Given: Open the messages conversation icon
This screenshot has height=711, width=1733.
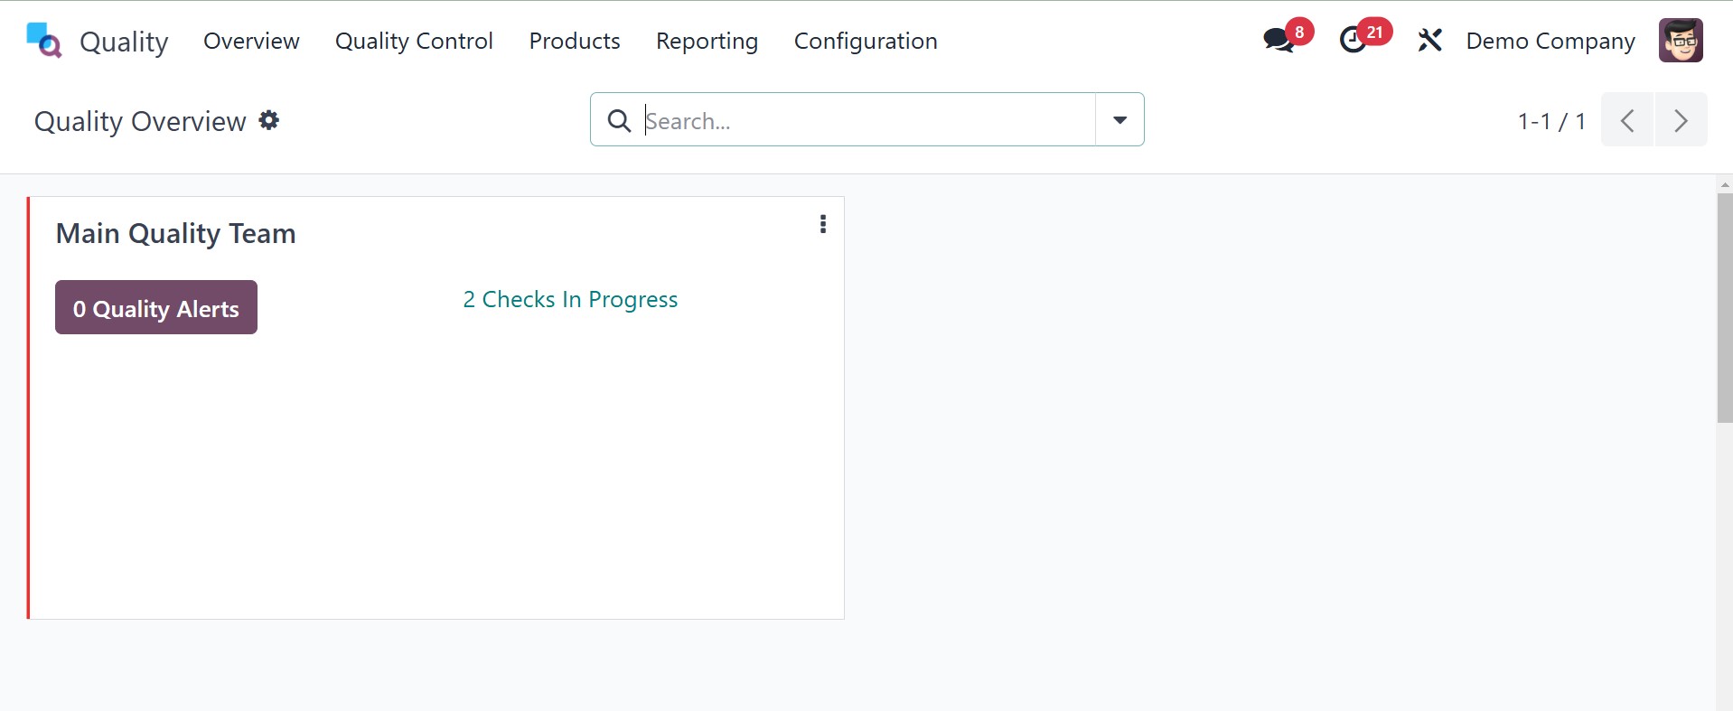Looking at the screenshot, I should tap(1279, 41).
